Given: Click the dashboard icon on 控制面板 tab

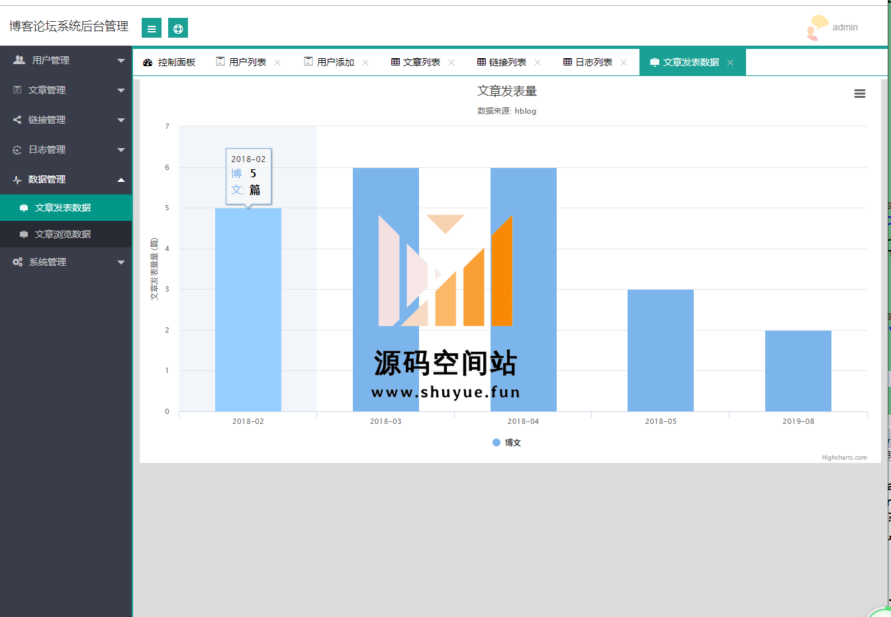Looking at the screenshot, I should tap(148, 62).
